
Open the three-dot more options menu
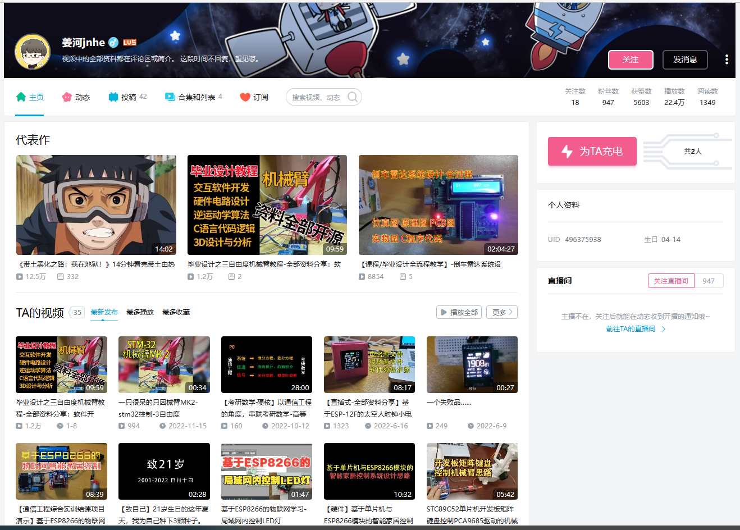(727, 60)
